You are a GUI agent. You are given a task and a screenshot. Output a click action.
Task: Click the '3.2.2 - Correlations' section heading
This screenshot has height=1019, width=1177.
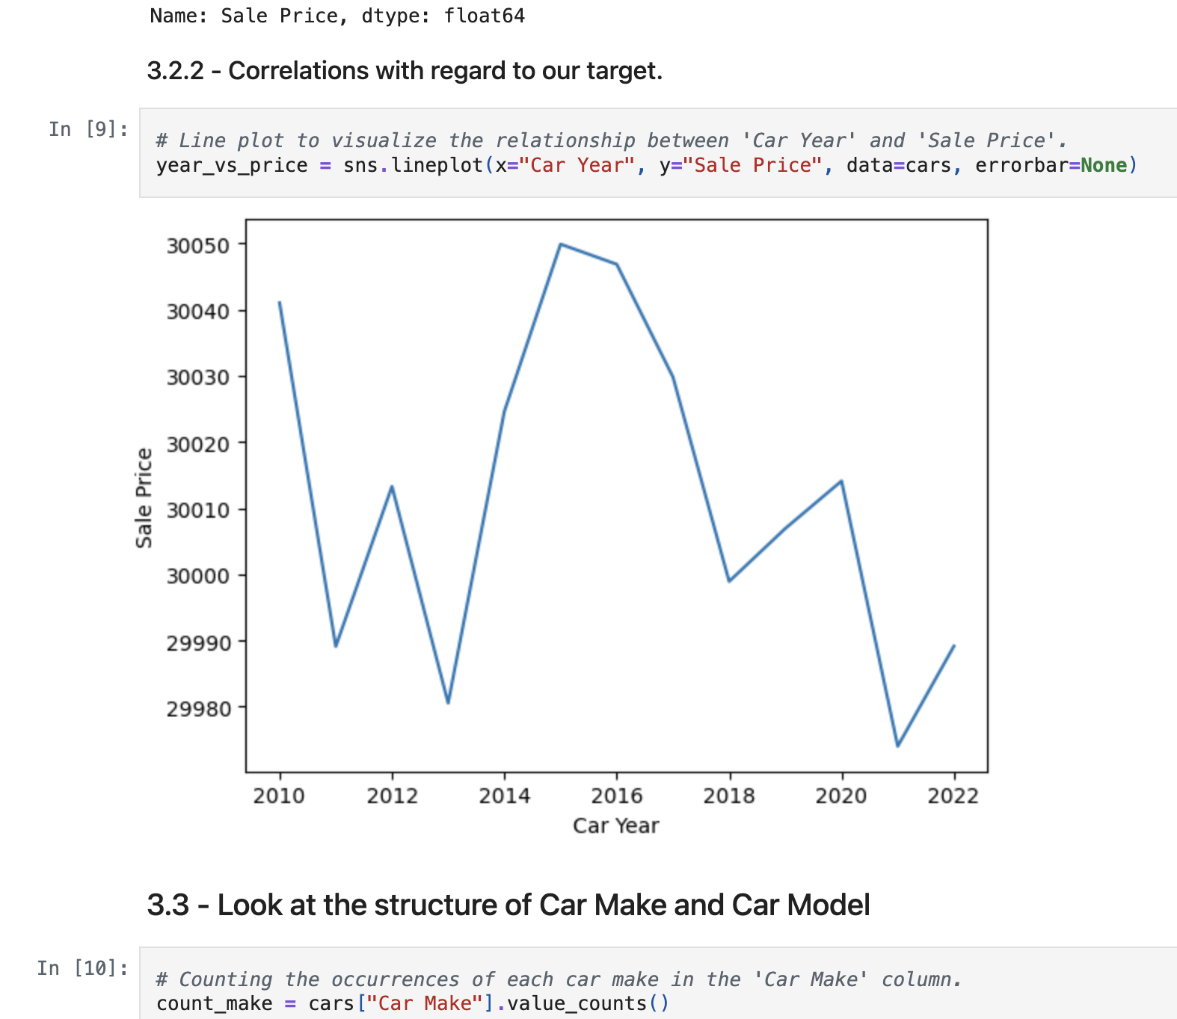[x=405, y=71]
